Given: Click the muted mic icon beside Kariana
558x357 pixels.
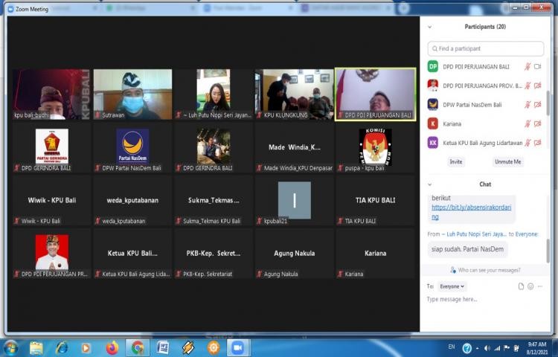Looking at the screenshot, I should tap(527, 123).
